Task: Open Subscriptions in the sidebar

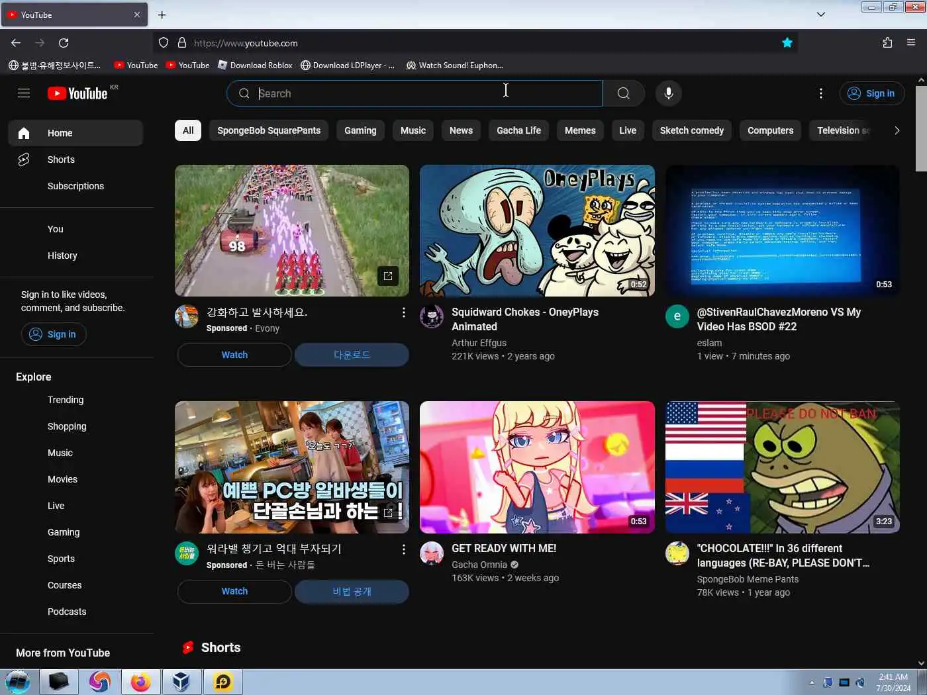Action: pyautogui.click(x=75, y=186)
